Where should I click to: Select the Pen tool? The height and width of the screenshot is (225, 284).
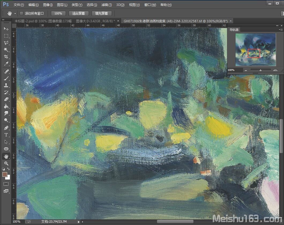click(6, 128)
